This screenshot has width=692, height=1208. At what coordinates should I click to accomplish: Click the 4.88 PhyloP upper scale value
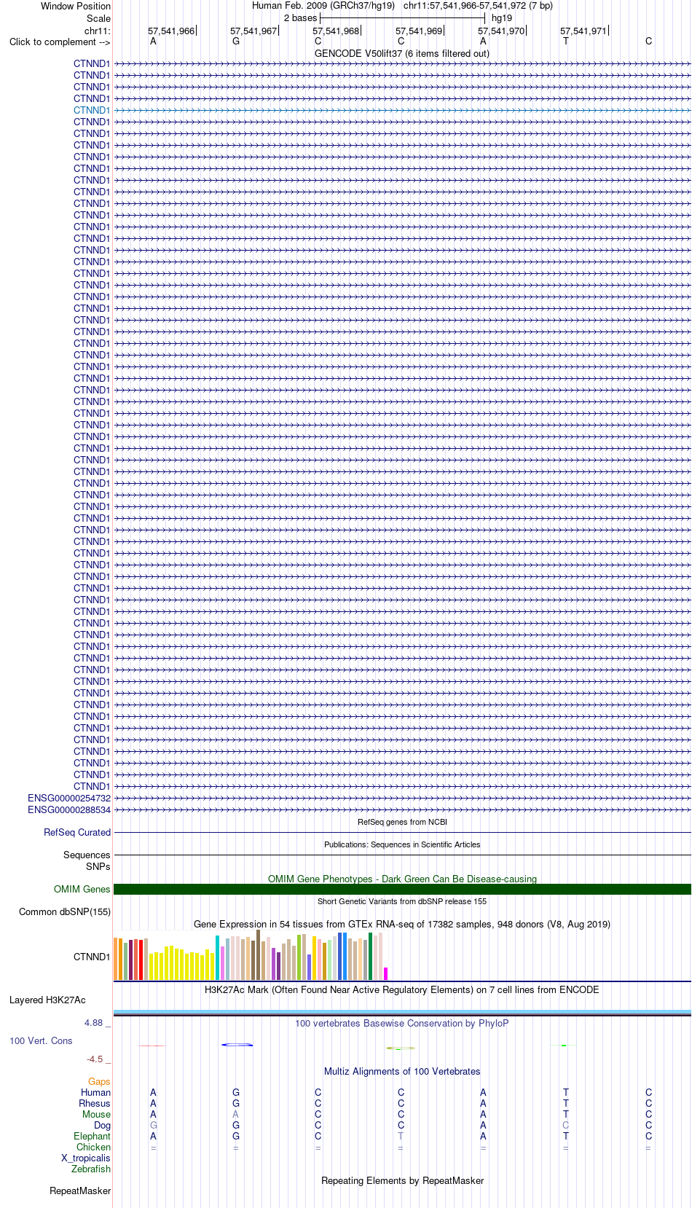(94, 1023)
